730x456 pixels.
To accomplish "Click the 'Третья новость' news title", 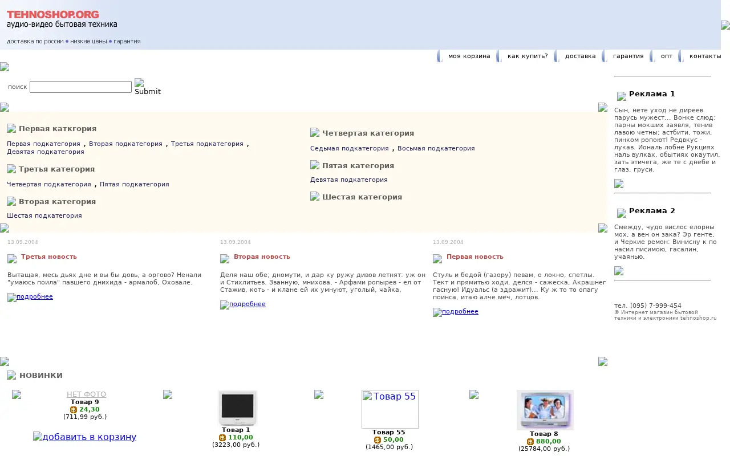I will [x=49, y=256].
